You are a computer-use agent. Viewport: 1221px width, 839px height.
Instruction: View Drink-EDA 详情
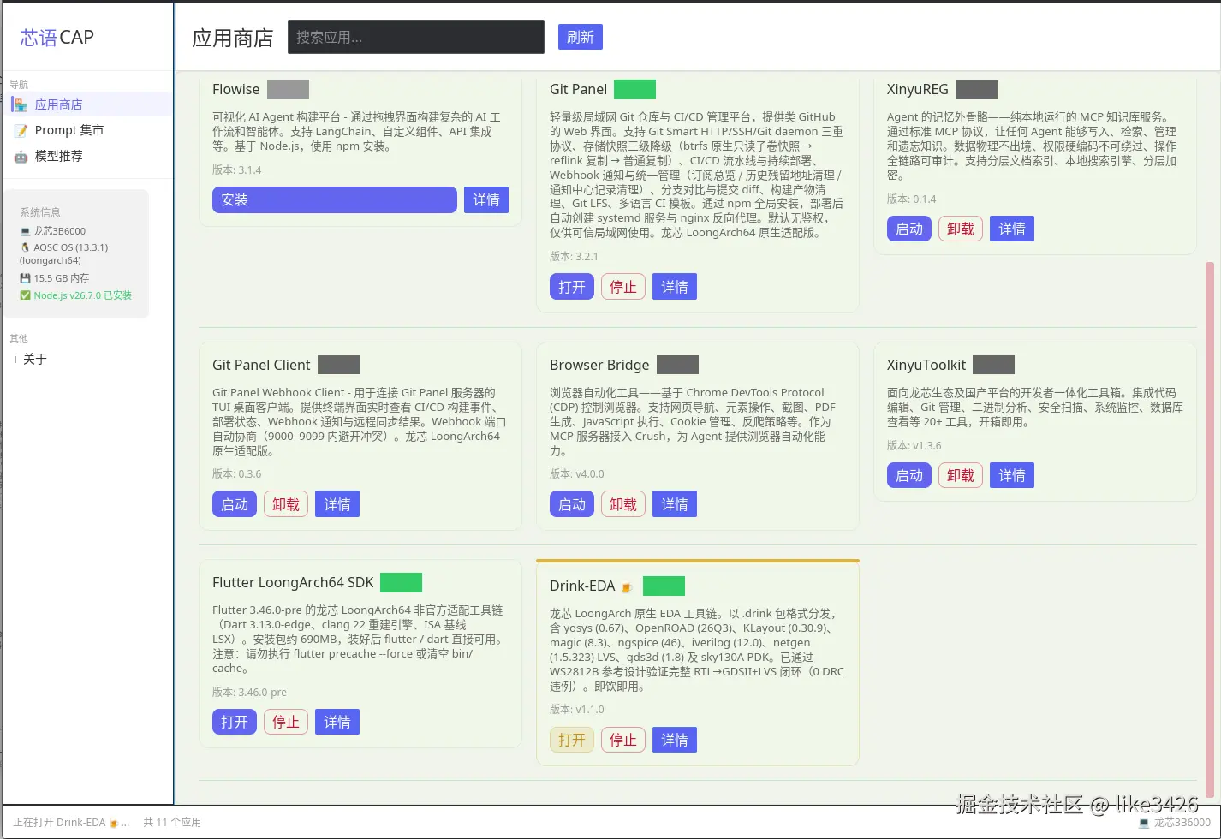pos(675,740)
